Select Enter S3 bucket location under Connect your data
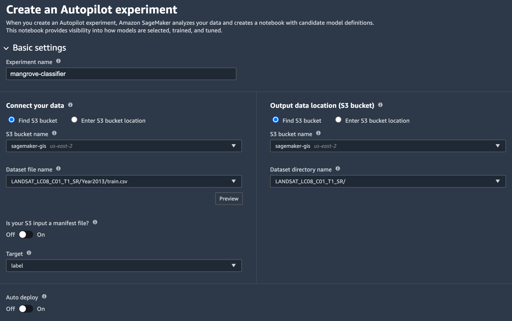512x321 pixels. (x=75, y=120)
